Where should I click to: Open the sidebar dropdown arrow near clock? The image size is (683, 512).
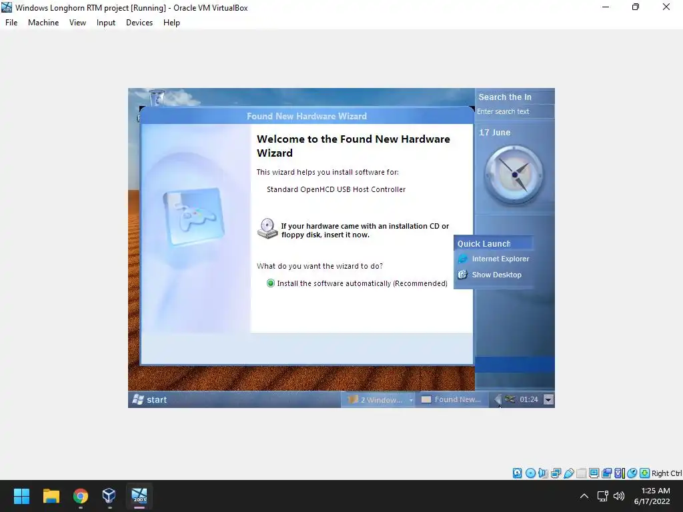tap(549, 400)
